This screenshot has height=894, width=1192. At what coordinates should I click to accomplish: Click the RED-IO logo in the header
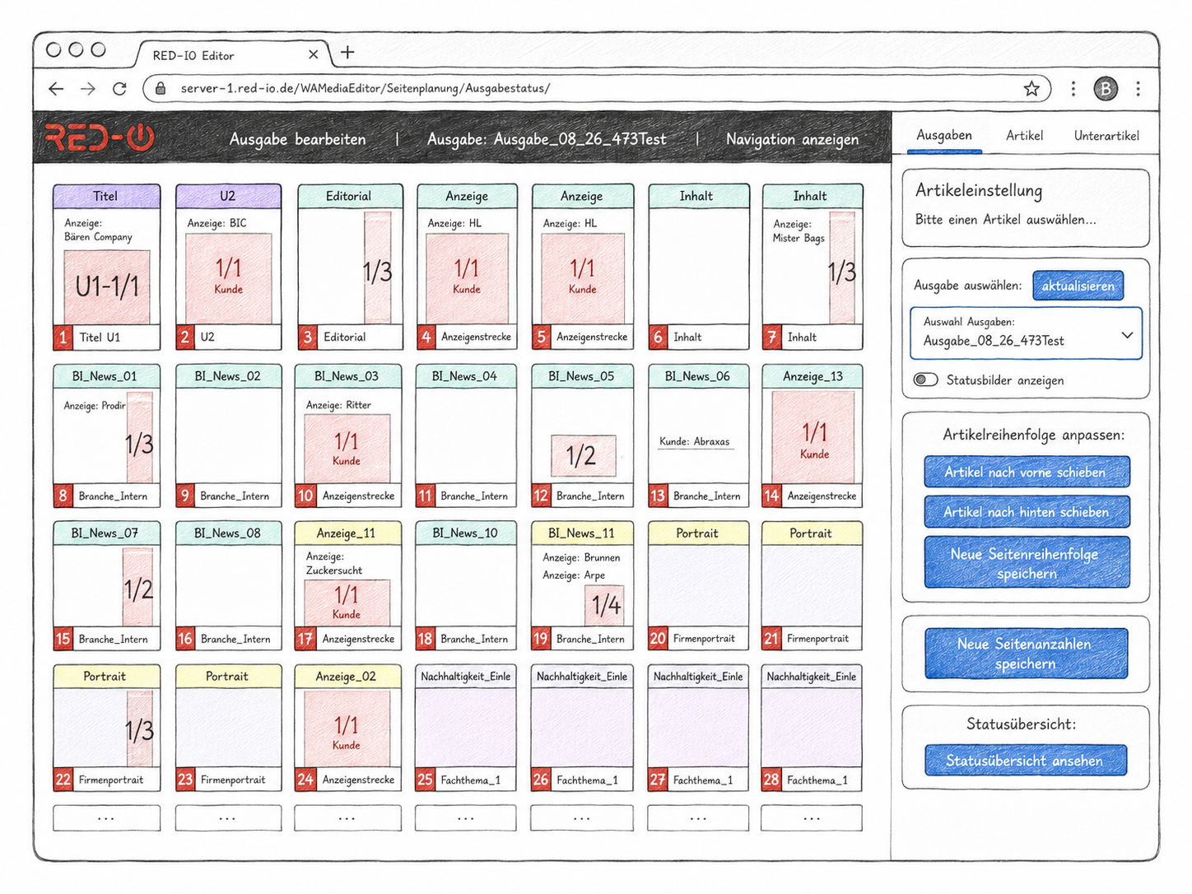(100, 137)
